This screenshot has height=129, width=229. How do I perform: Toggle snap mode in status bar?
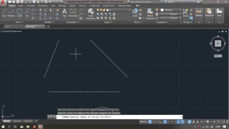coord(154,122)
